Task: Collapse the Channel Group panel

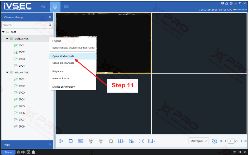Action: coord(50,17)
